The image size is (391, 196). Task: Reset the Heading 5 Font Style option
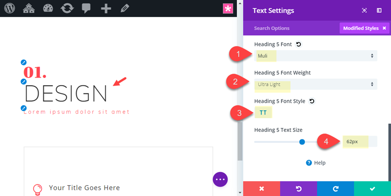click(312, 101)
